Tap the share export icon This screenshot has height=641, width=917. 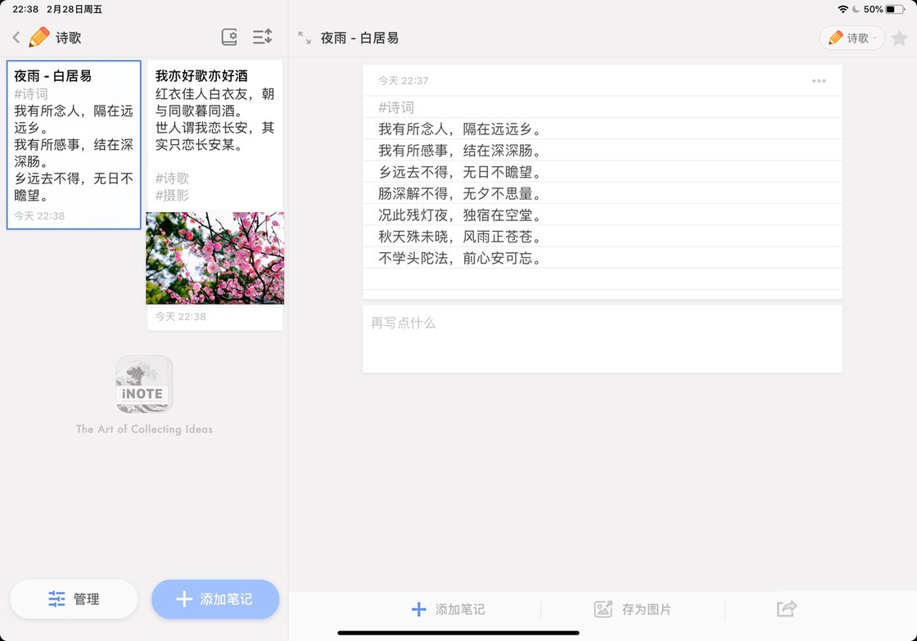(786, 609)
